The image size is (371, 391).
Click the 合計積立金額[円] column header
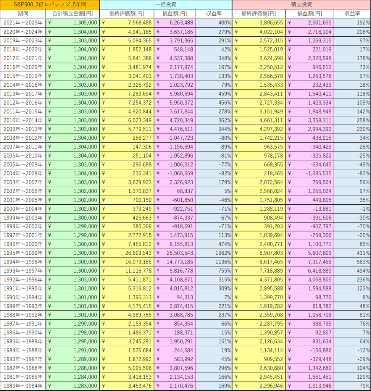point(73,13)
